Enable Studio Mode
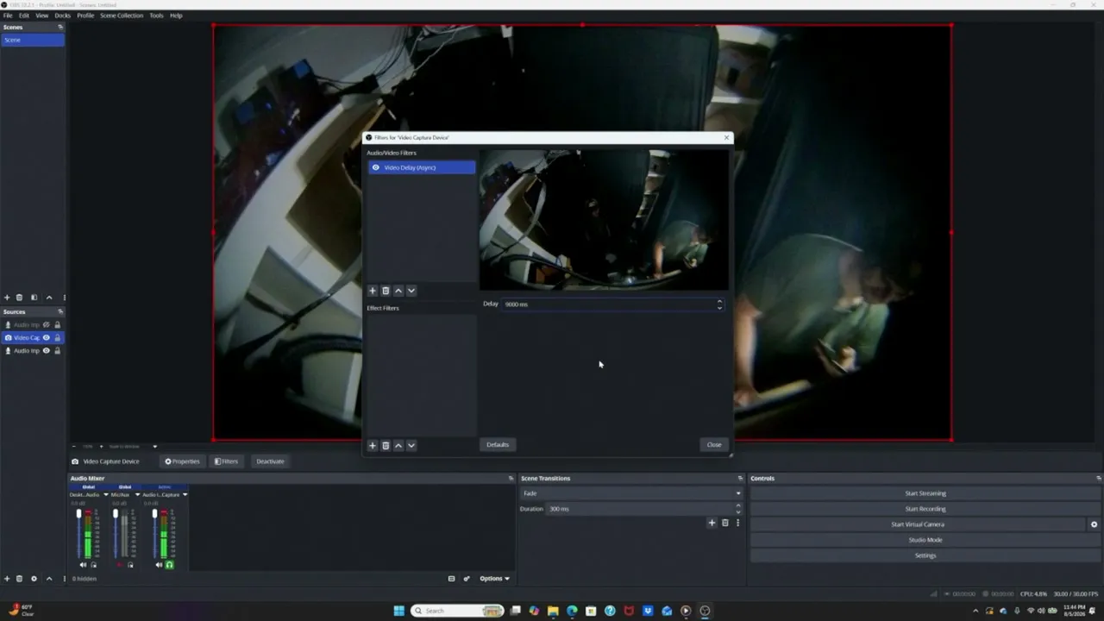Viewport: 1104px width, 621px height. (x=925, y=540)
